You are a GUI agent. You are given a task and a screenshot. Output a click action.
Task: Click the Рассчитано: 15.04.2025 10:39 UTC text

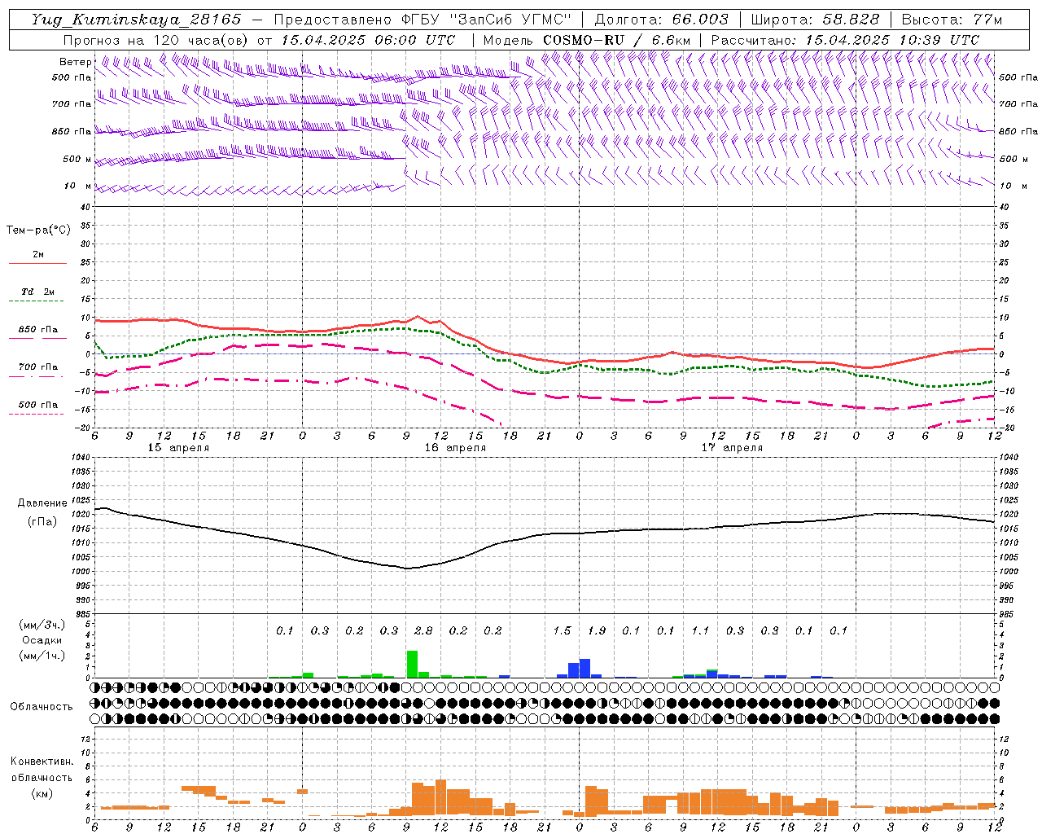click(845, 40)
